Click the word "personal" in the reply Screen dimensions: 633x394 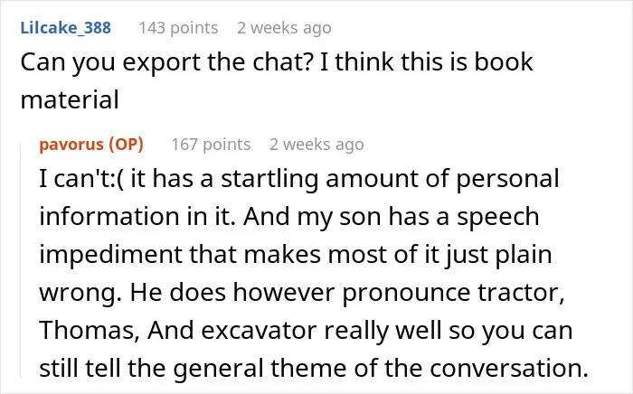pos(508,180)
